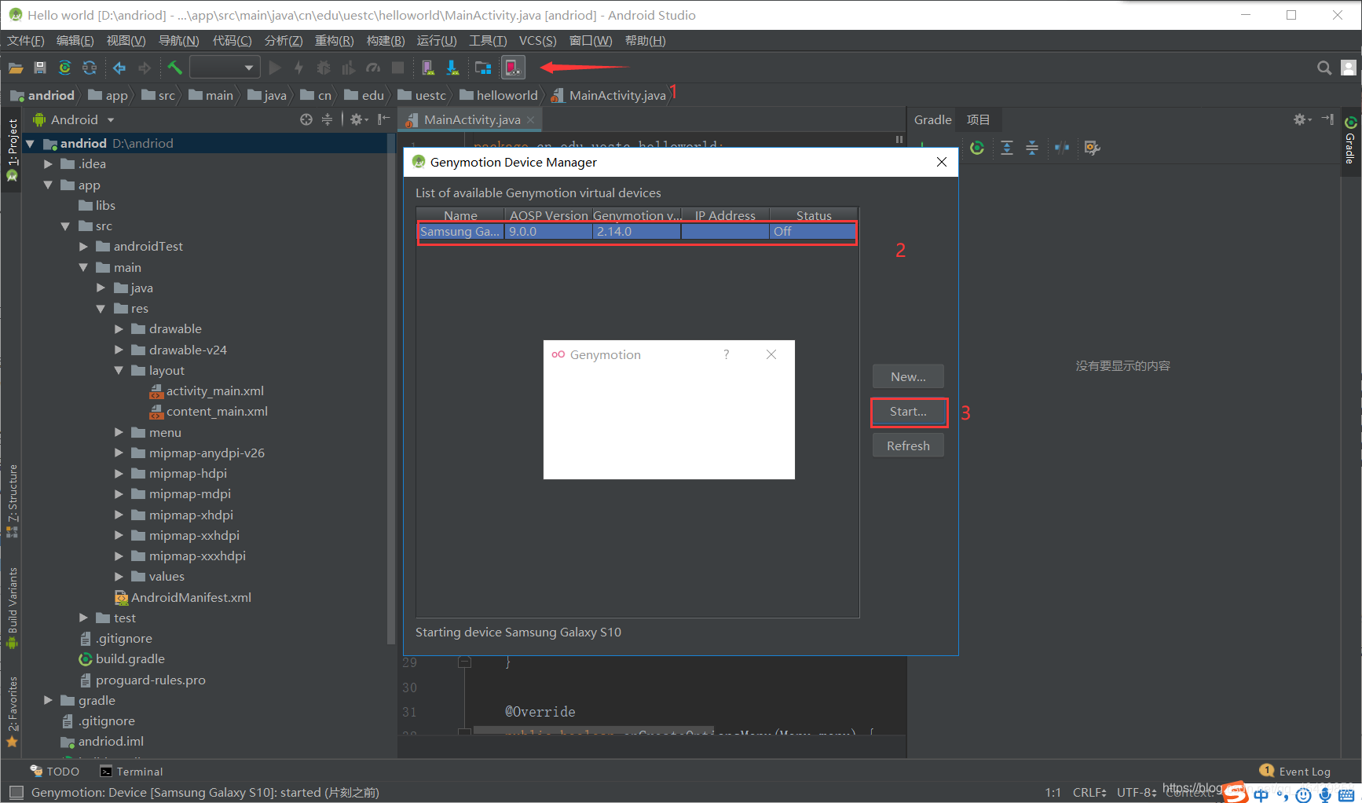Click the Save All disk icon

pyautogui.click(x=40, y=68)
